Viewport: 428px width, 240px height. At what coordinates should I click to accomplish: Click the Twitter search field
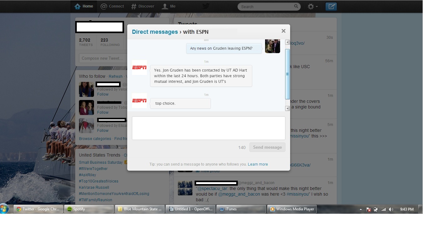(269, 7)
